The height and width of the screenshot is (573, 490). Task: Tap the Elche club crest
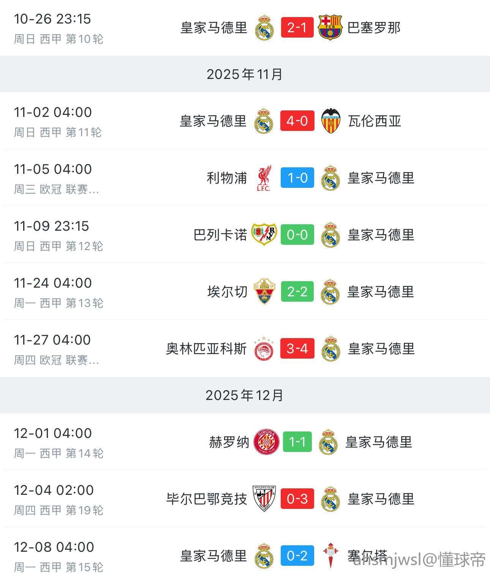coord(264,291)
